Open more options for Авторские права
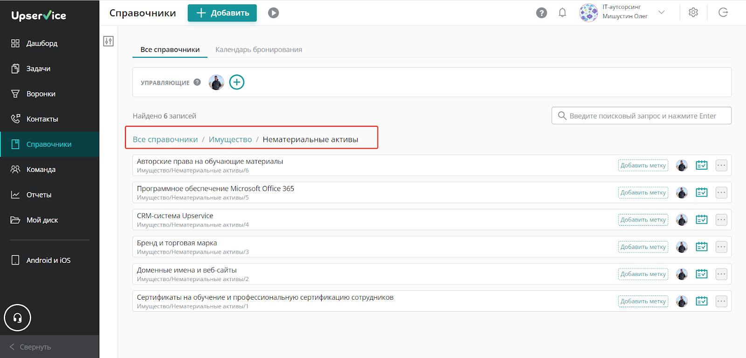 721,165
